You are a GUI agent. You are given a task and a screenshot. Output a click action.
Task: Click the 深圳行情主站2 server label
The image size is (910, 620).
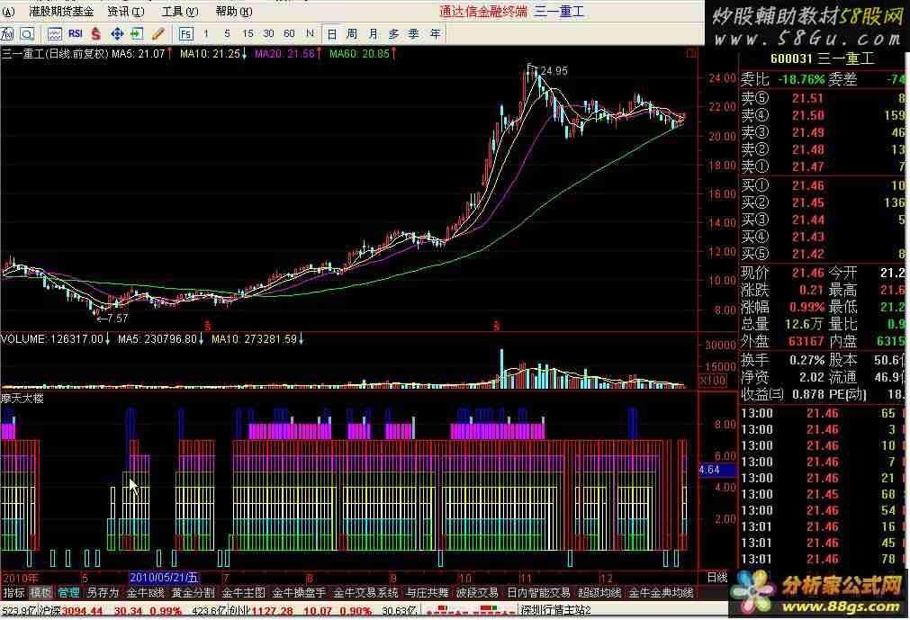(555, 610)
